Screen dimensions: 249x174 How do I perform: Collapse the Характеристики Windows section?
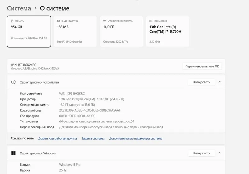[x=220, y=153]
